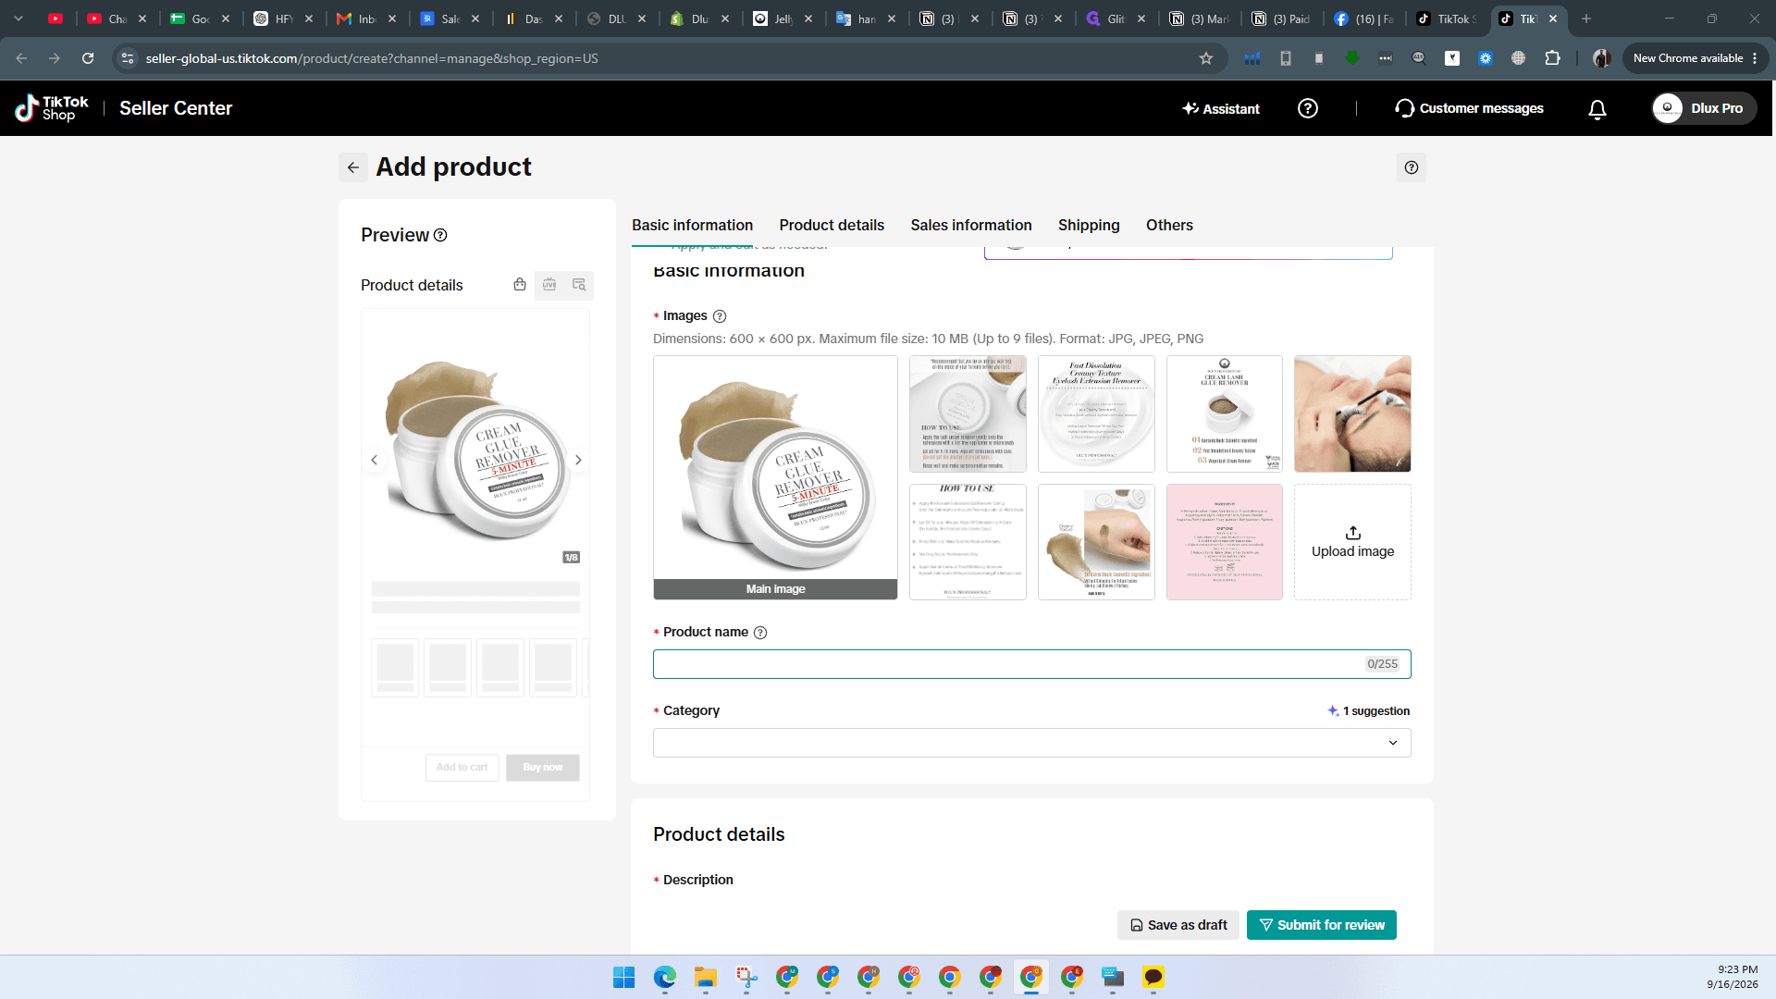Select the eyelash application photo thumbnail
This screenshot has width=1776, height=999.
click(1352, 413)
